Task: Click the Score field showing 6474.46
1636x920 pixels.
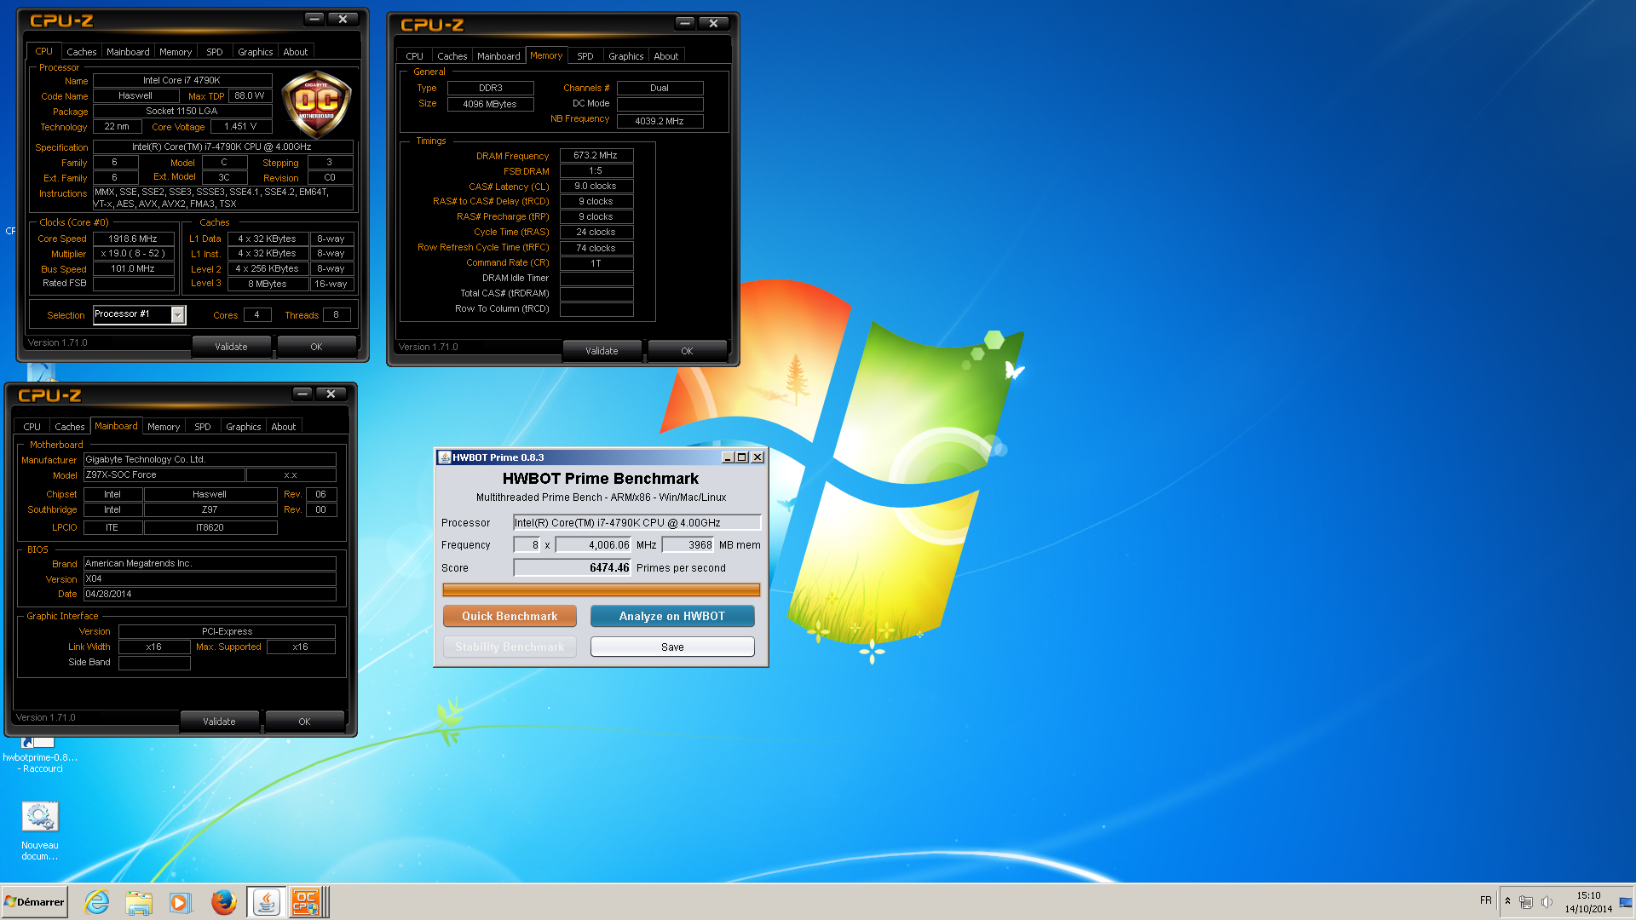Action: tap(572, 568)
